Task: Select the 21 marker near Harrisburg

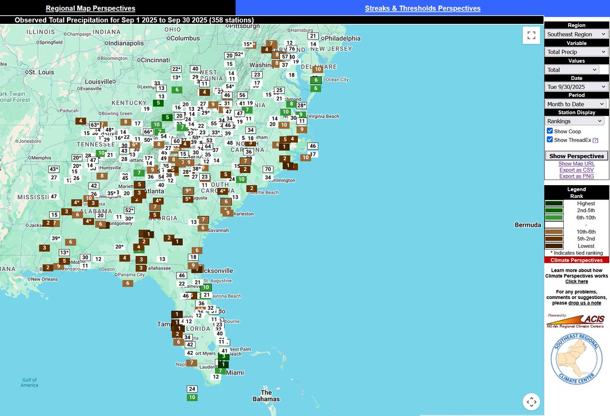Action: click(x=313, y=36)
